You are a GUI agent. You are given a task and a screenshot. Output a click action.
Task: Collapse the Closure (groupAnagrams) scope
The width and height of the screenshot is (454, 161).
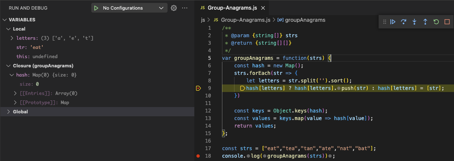(8, 66)
